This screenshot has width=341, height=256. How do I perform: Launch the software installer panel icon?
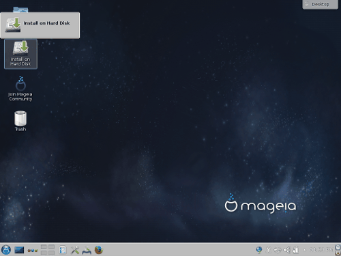click(x=87, y=250)
